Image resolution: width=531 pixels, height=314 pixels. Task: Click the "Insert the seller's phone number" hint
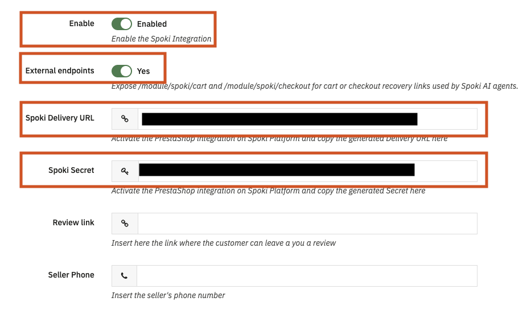(168, 295)
